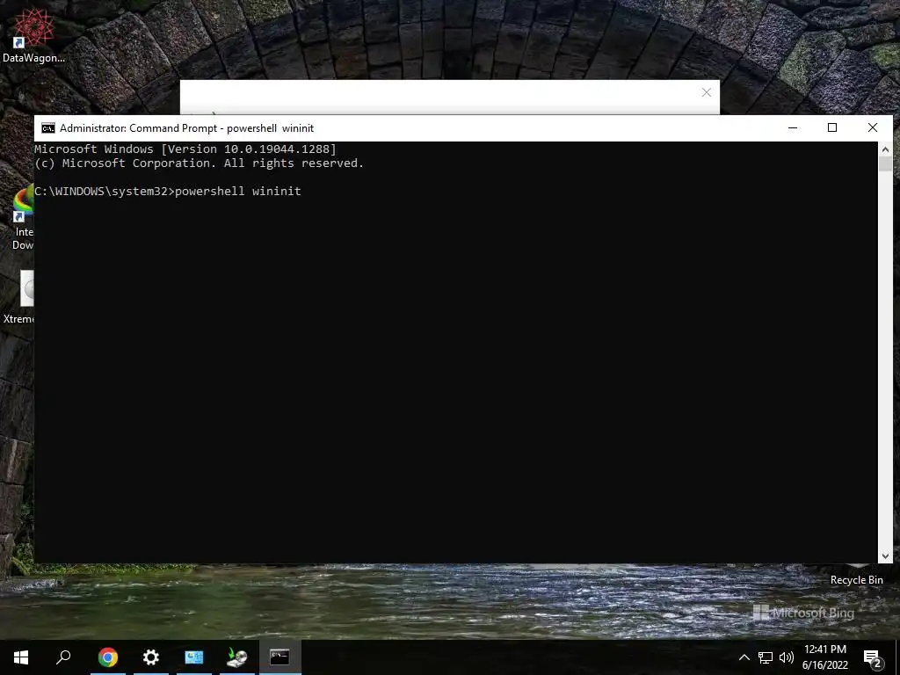Close the white window behind Command Prompt

[x=707, y=92]
